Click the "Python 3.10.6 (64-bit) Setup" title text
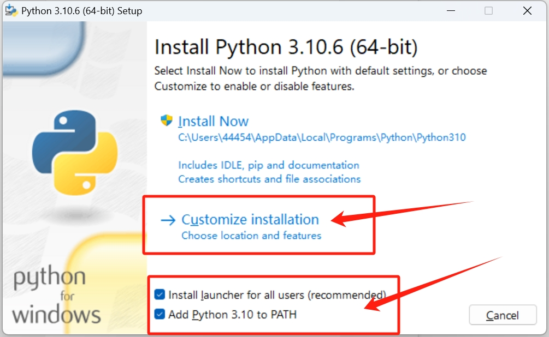Image resolution: width=549 pixels, height=337 pixels. [81, 11]
